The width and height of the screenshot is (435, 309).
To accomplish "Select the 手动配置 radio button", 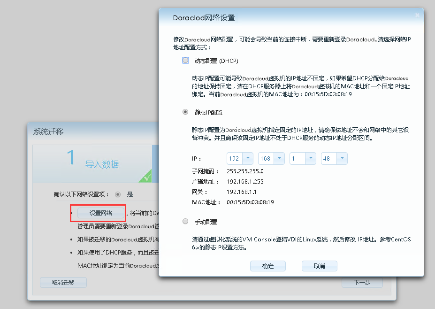I will click(x=185, y=221).
